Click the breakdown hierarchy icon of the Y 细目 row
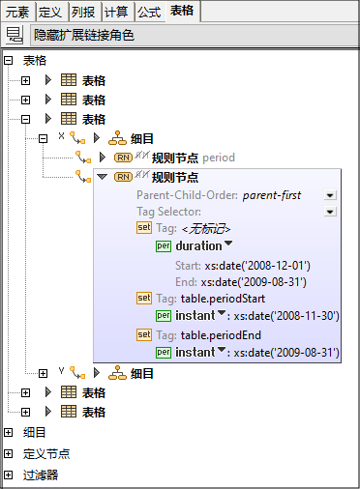Image resolution: width=360 pixels, height=489 pixels. 117,373
